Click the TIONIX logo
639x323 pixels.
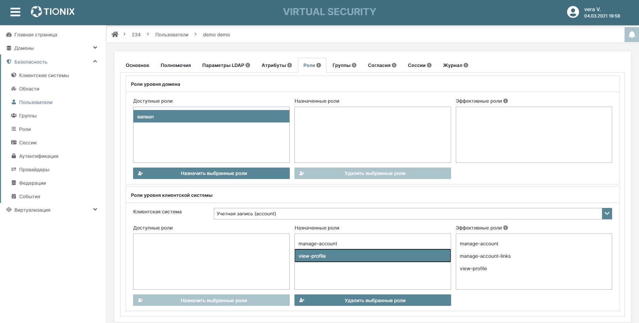click(x=53, y=12)
